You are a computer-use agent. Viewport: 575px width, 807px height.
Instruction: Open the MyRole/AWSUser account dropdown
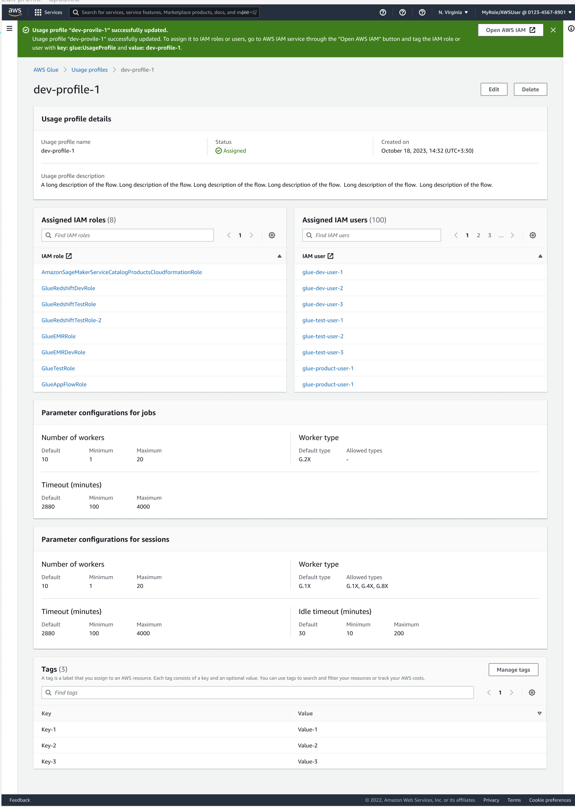[524, 12]
